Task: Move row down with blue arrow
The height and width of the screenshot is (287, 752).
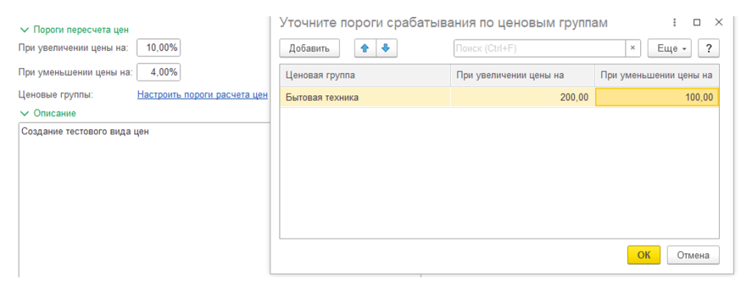Action: pyautogui.click(x=386, y=48)
